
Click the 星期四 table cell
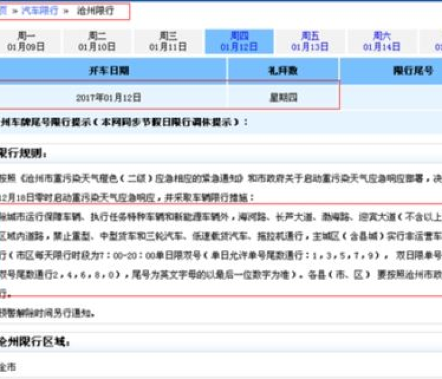(283, 97)
